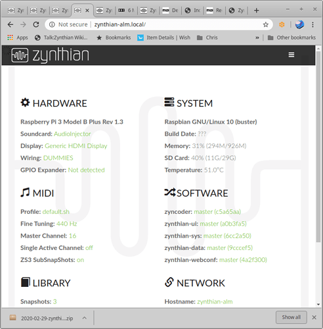This screenshot has height=329, width=323.
Task: Open the Zynthian hamburger menu
Action: [x=291, y=55]
